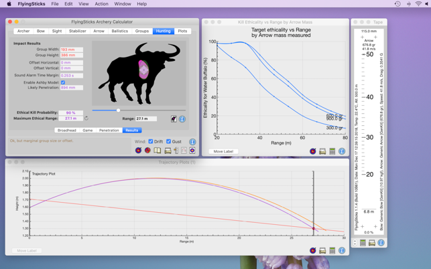Select the Game sub-tab
This screenshot has height=269, width=431.
(87, 130)
